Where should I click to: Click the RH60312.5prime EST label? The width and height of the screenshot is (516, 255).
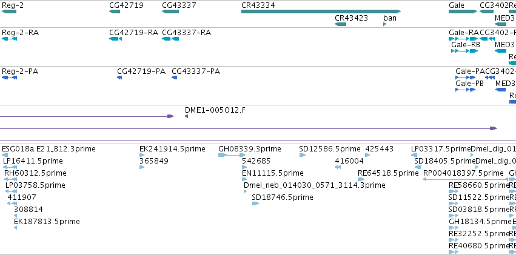pos(35,173)
